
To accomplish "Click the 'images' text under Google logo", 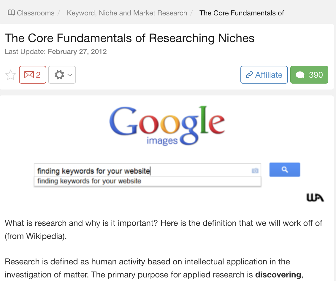I will point(162,141).
